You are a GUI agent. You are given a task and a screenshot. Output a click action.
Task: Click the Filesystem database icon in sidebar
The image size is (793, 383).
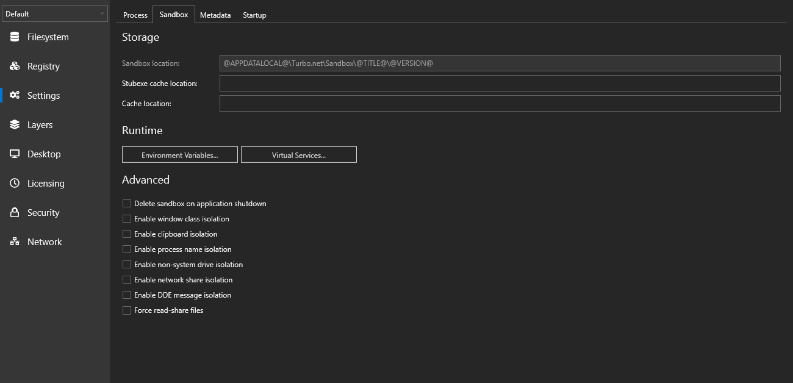(15, 37)
